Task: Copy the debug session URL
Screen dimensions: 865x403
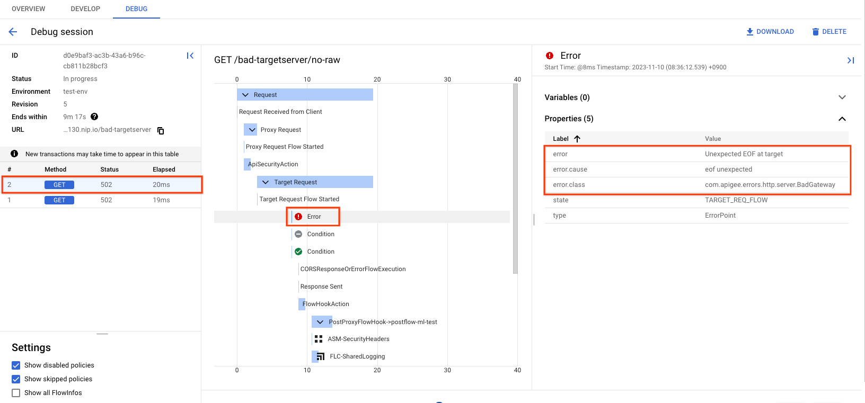Action: 161,131
